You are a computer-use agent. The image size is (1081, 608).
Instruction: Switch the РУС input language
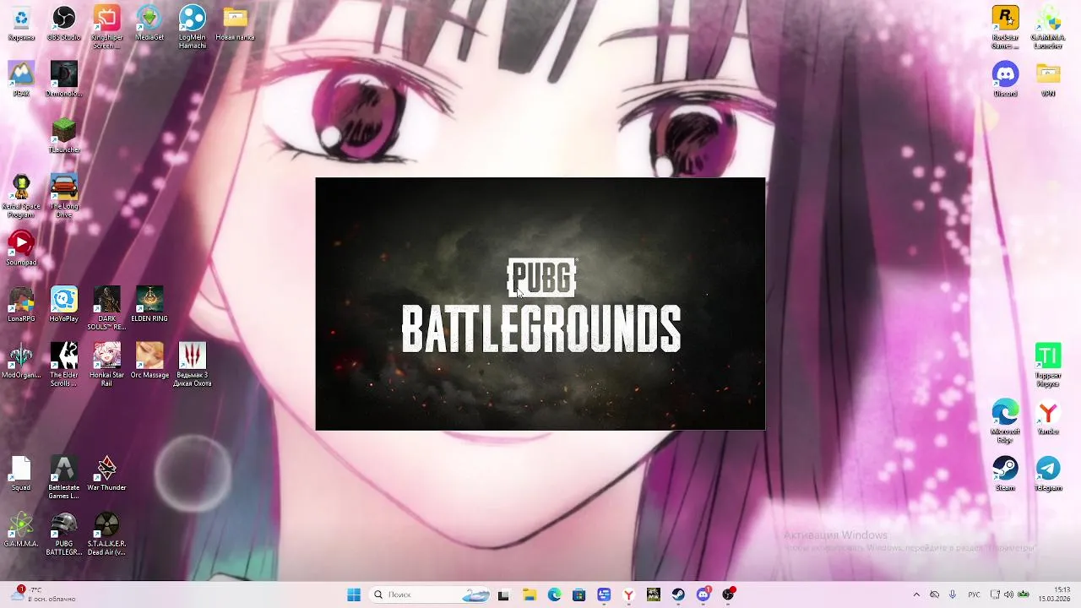973,594
